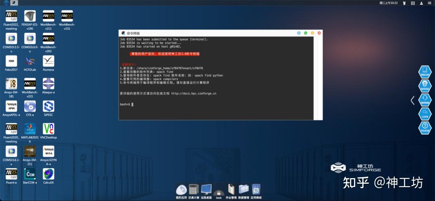Launch the CalculiX desktop icon
Viewport: 435px width, 201px height.
coord(49,174)
